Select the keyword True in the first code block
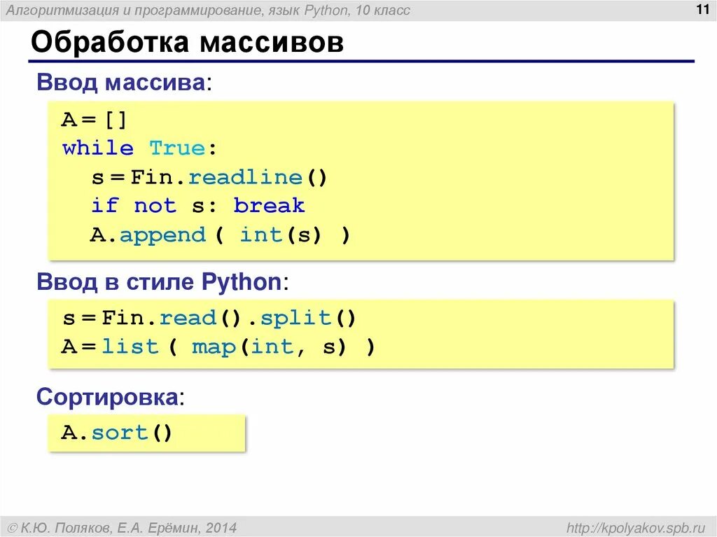 [176, 148]
